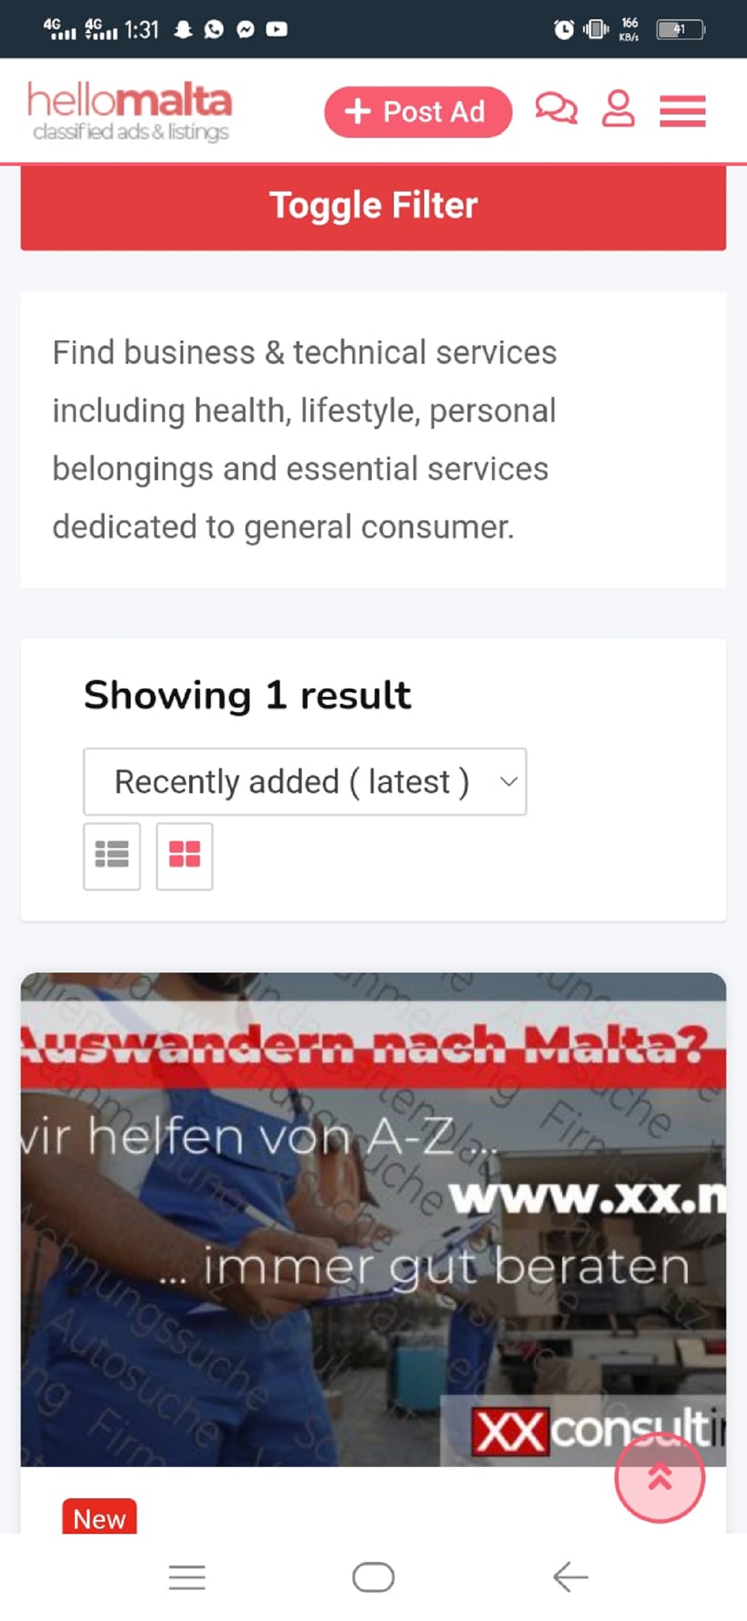The height and width of the screenshot is (1621, 747).
Task: Switch to grid view layout
Action: click(184, 855)
